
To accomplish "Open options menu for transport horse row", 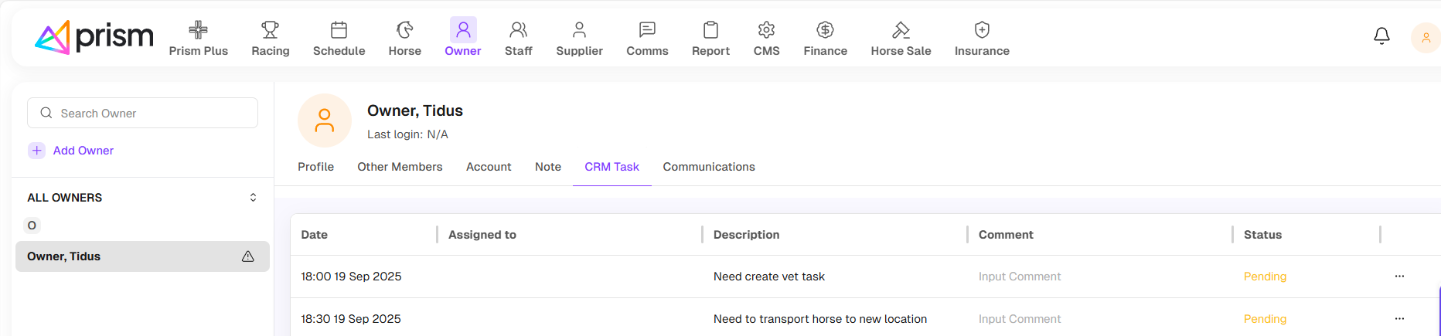I will click(x=1399, y=319).
